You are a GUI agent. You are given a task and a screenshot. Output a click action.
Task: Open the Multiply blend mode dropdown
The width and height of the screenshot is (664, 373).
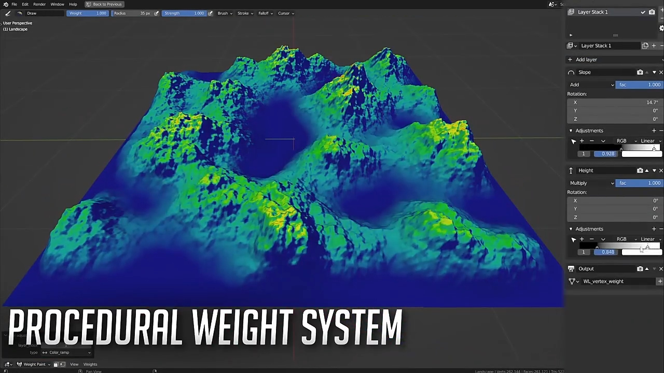[591, 183]
